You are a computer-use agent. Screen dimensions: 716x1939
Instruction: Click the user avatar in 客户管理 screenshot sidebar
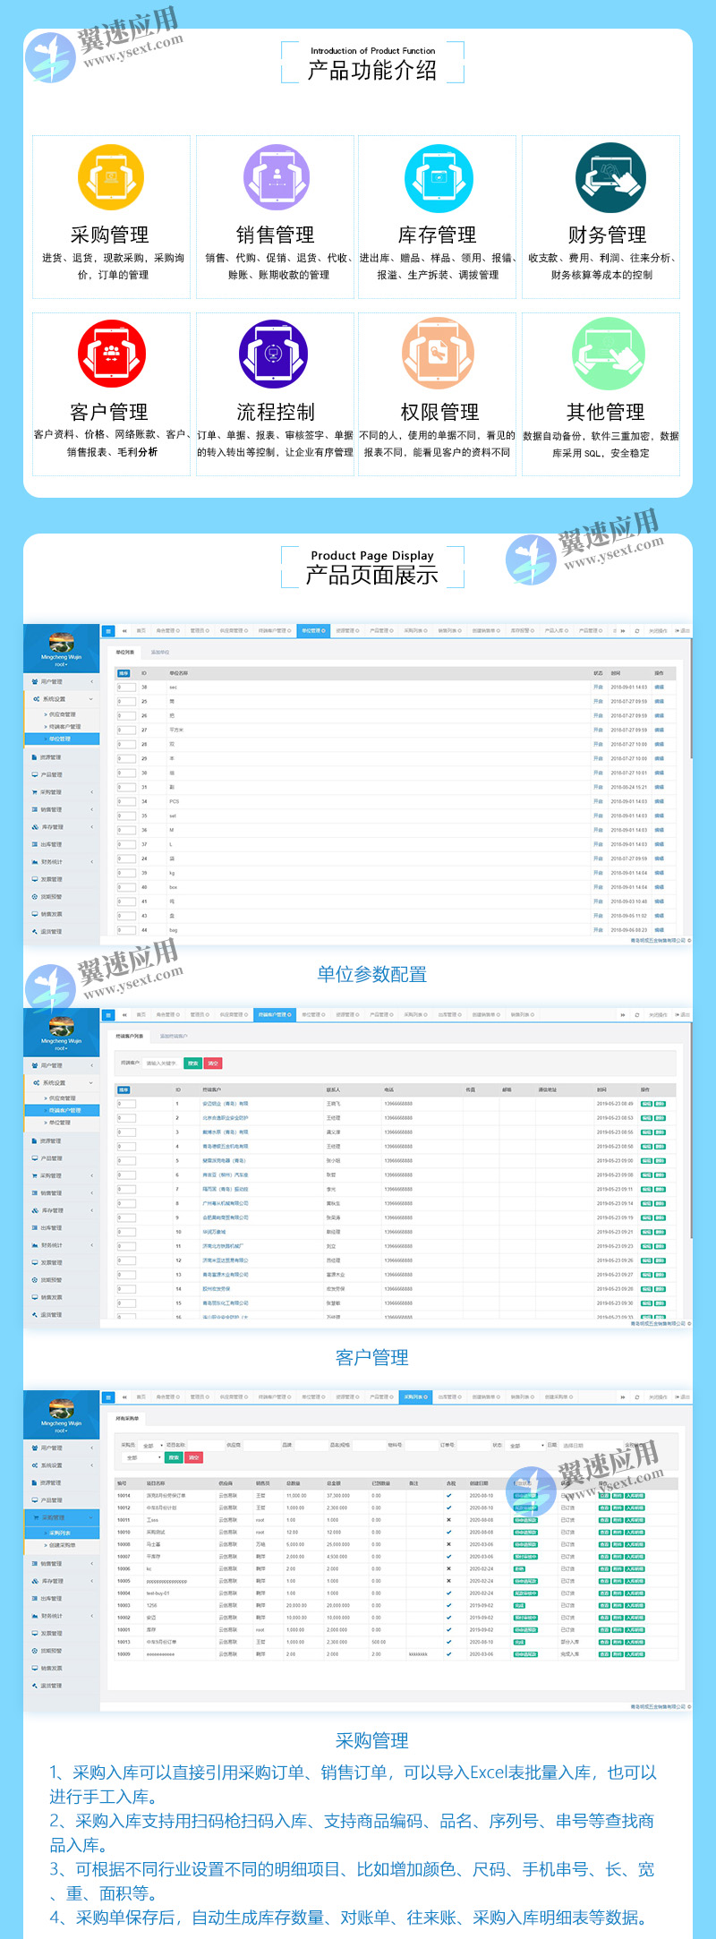click(x=61, y=1027)
